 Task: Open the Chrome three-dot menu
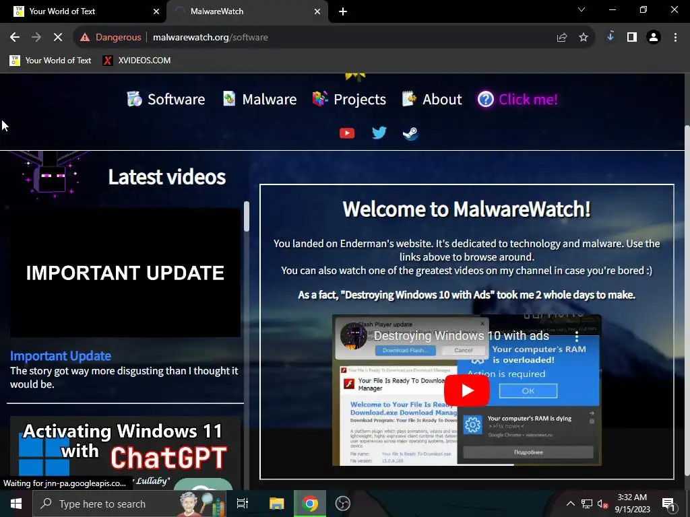pos(675,38)
